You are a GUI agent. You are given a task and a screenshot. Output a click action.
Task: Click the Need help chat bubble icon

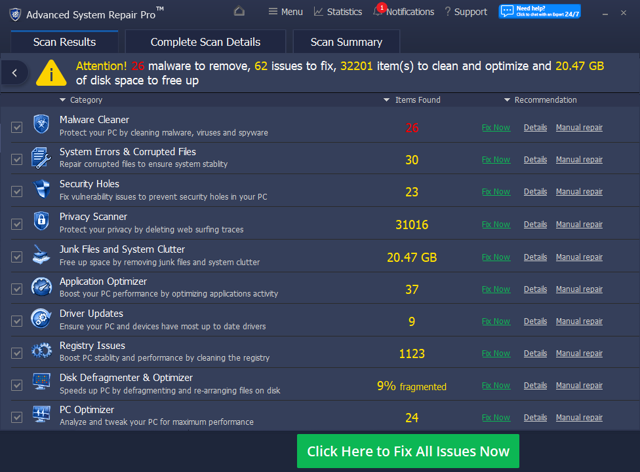507,11
